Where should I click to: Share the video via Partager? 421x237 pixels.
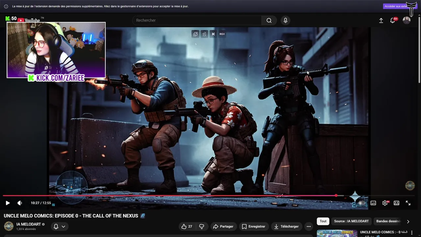(x=223, y=226)
